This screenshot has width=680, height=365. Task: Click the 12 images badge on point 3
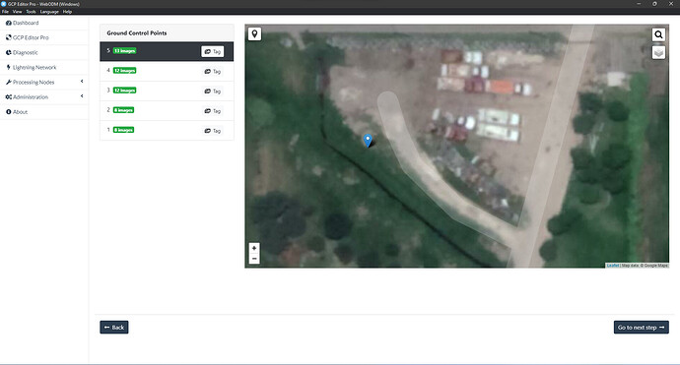(124, 91)
